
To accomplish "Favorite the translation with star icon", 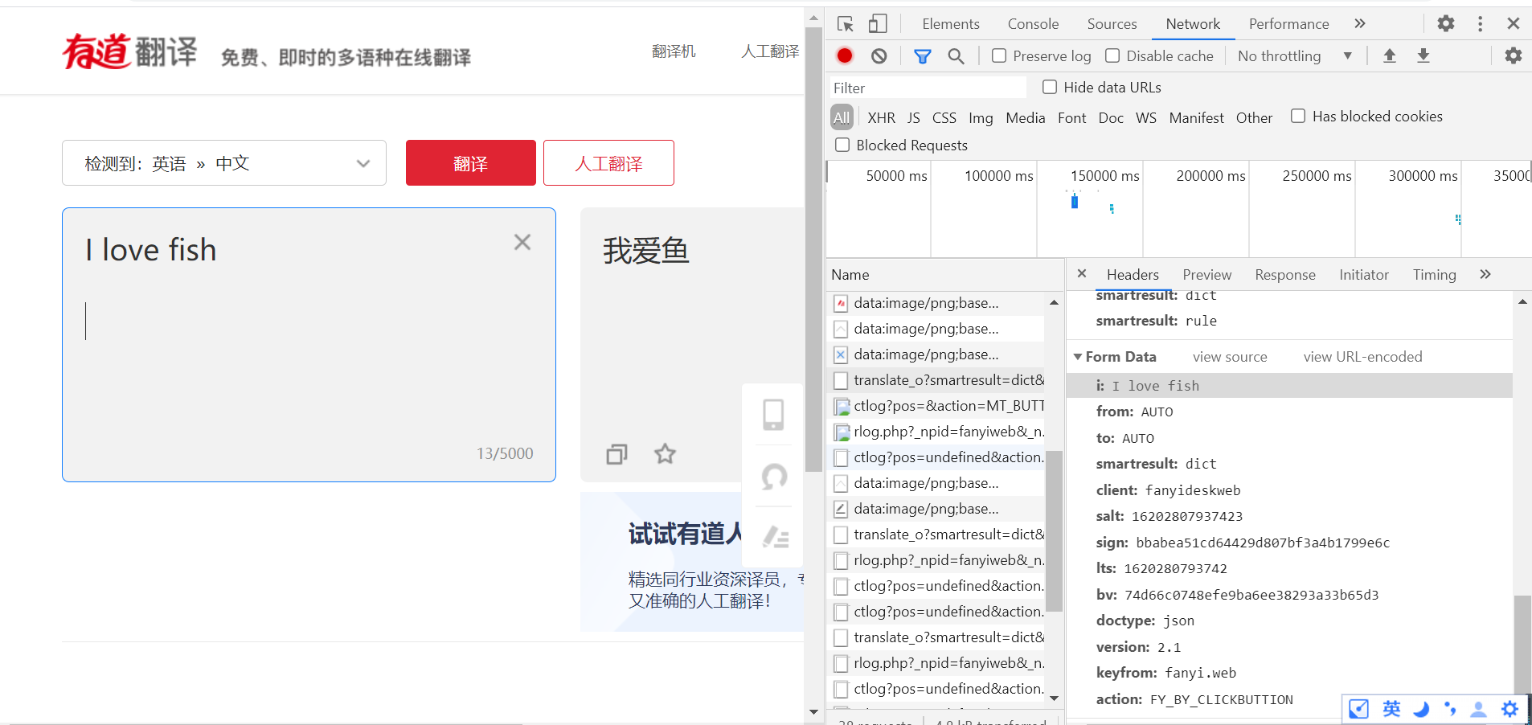I will coord(665,454).
